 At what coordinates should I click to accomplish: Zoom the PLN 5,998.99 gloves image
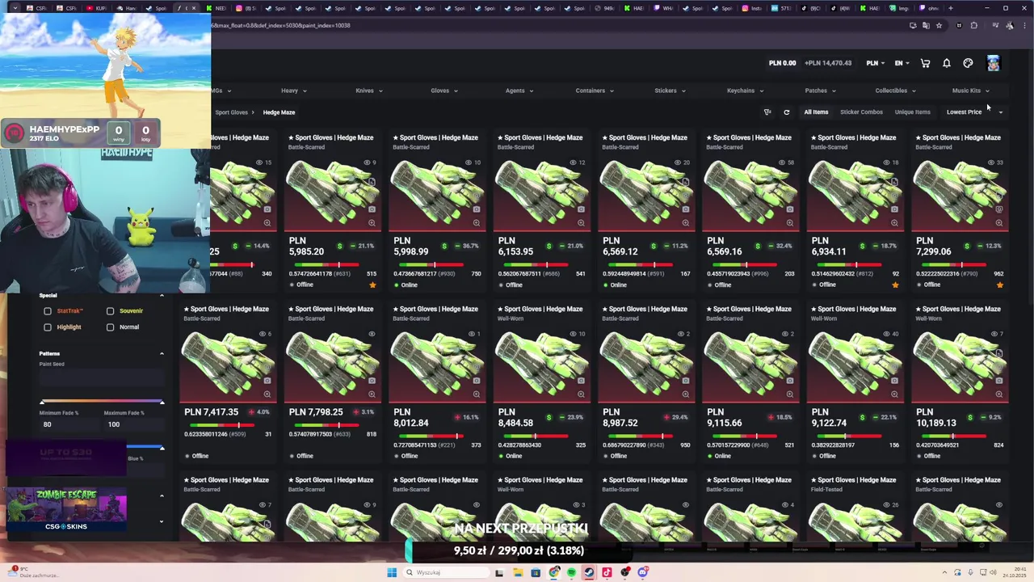pos(477,223)
